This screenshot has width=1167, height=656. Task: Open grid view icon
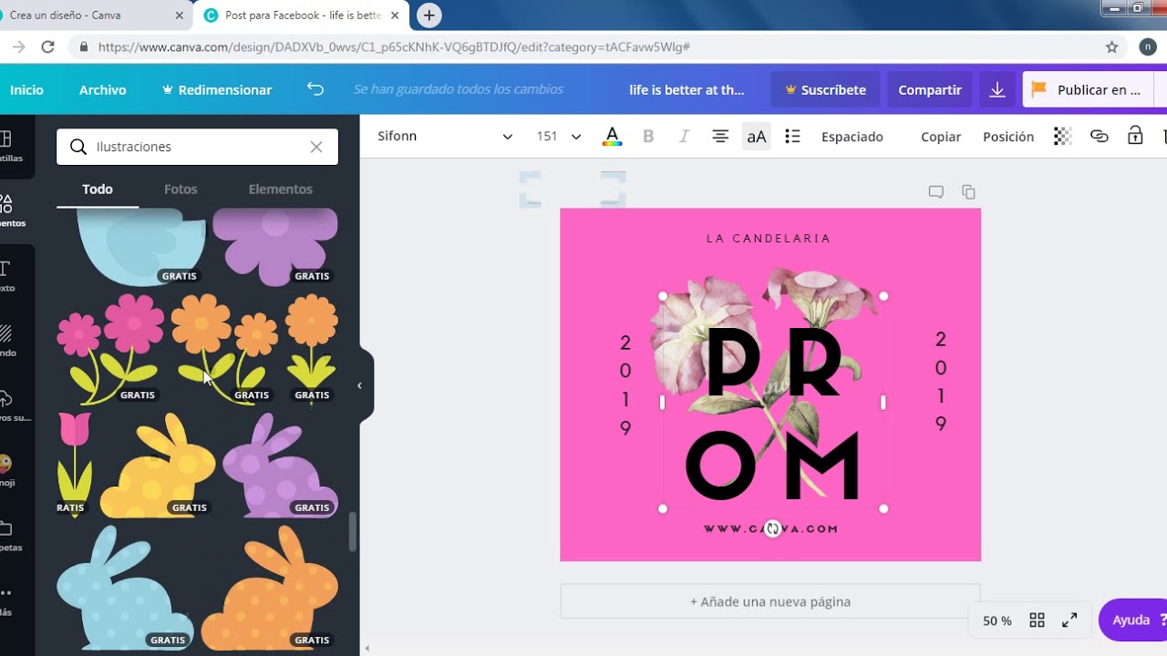(x=1037, y=620)
